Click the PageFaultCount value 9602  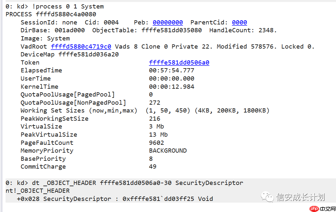click(x=157, y=143)
